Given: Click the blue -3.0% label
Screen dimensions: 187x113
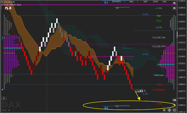Looking at the screenshot, I should [145, 15].
